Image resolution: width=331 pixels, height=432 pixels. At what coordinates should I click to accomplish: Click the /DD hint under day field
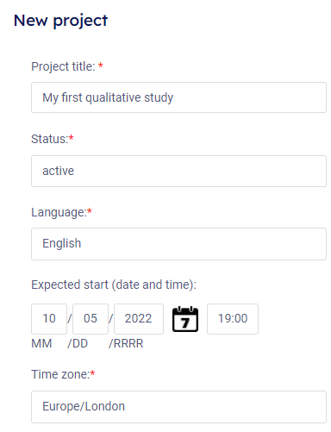(78, 343)
